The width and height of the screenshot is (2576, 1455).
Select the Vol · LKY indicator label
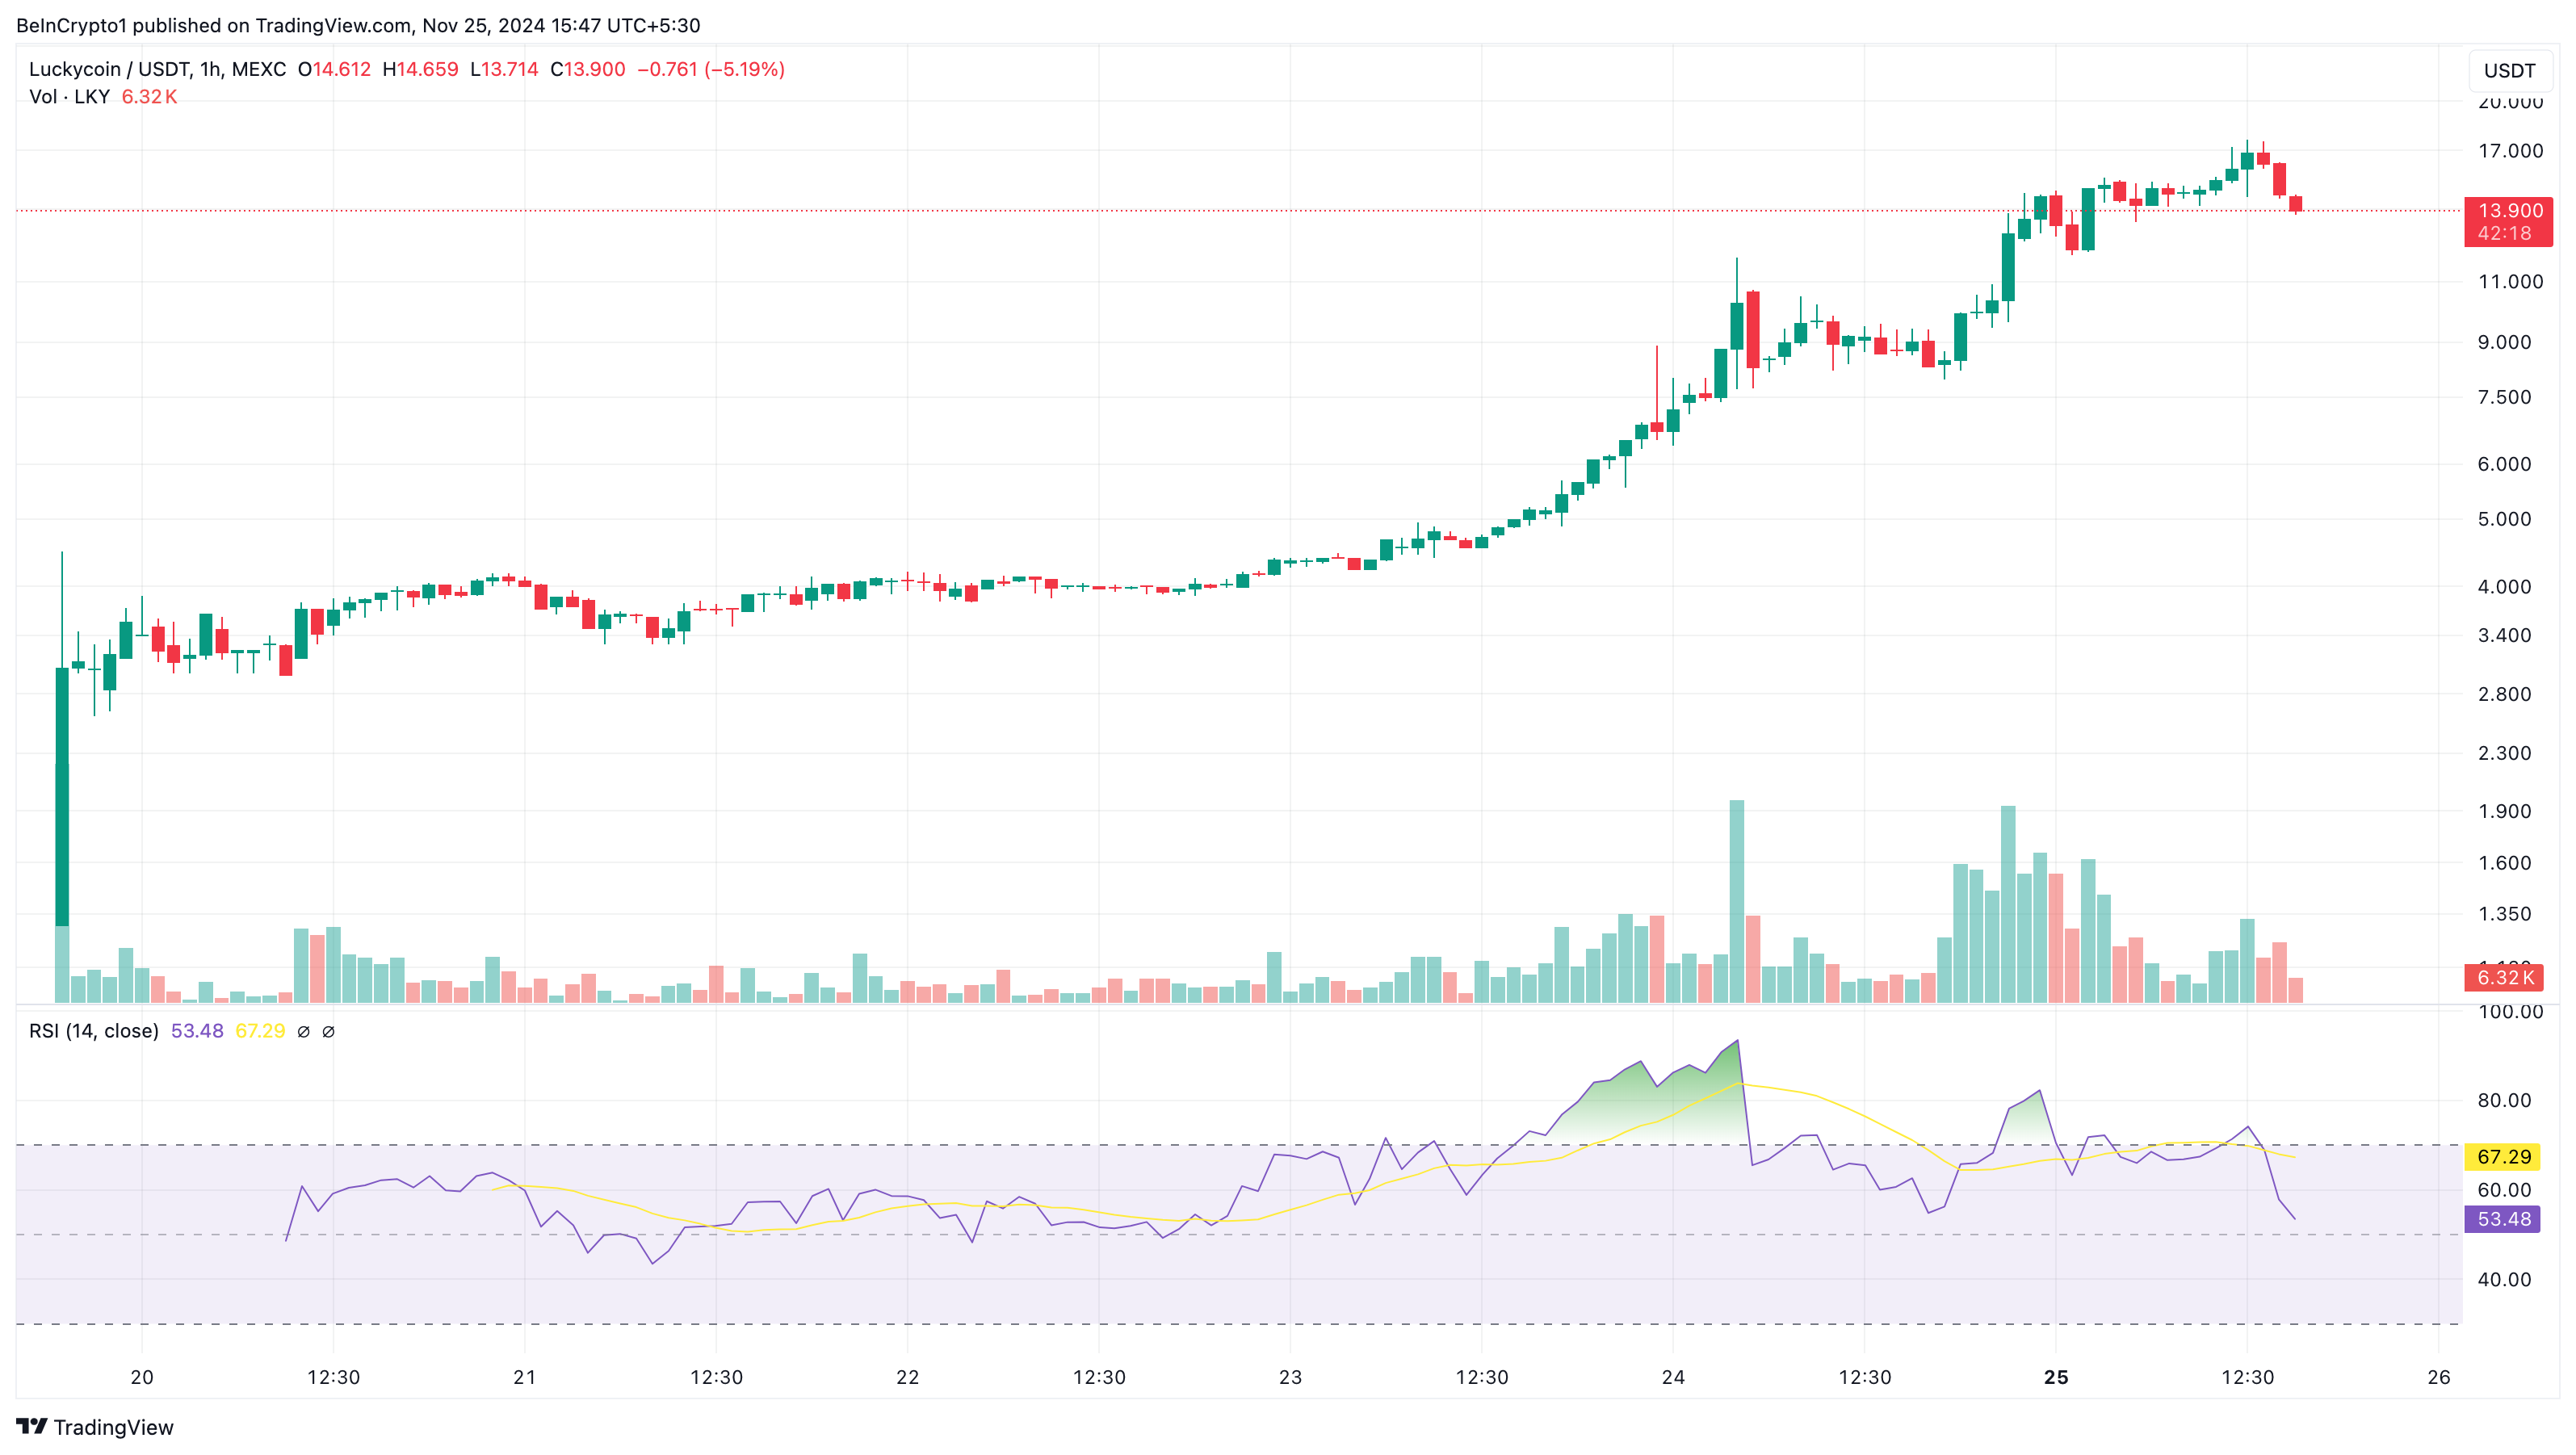tap(69, 97)
